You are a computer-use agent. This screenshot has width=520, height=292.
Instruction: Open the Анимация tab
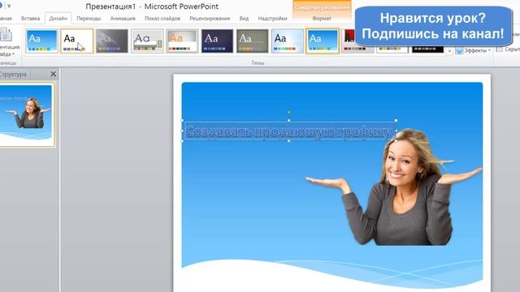click(x=123, y=19)
